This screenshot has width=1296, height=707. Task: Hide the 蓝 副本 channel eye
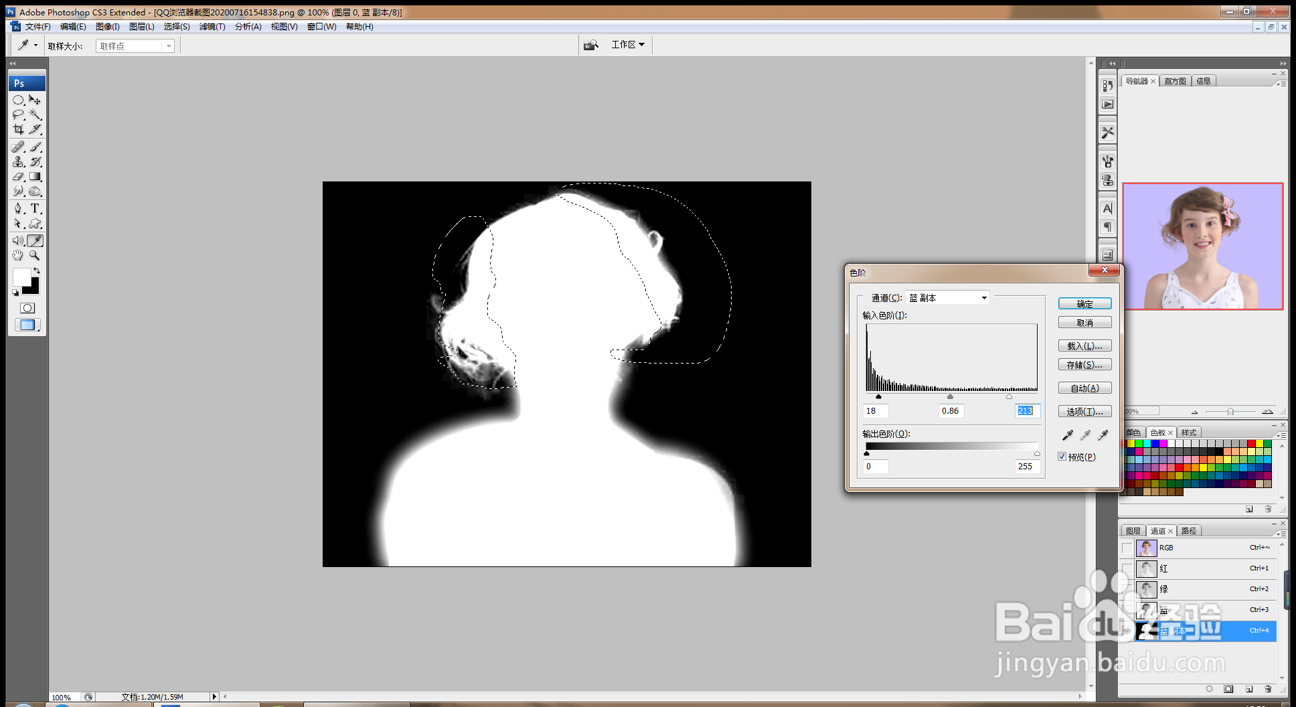coord(1127,631)
